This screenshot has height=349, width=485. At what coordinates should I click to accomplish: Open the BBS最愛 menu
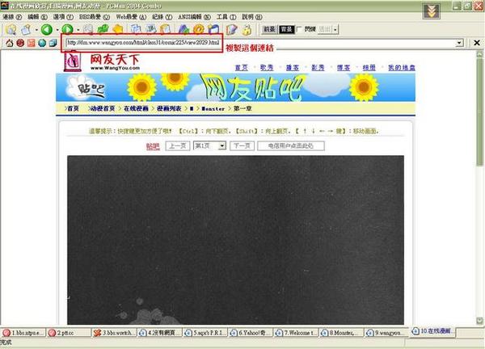[95, 17]
